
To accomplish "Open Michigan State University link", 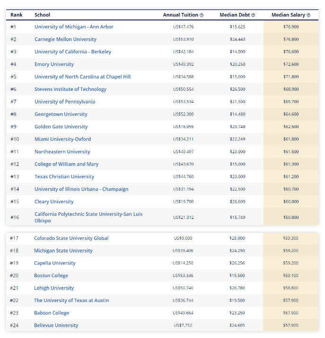I will tap(63, 251).
